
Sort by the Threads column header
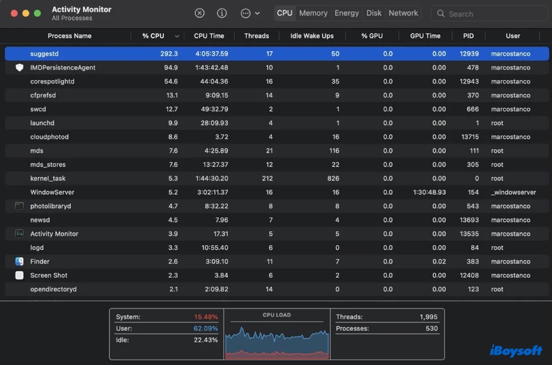click(x=257, y=36)
